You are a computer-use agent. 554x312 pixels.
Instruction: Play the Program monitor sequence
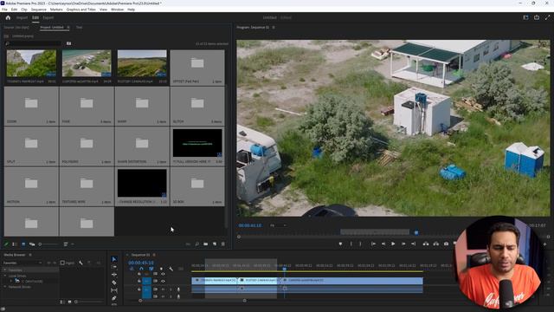pos(393,244)
